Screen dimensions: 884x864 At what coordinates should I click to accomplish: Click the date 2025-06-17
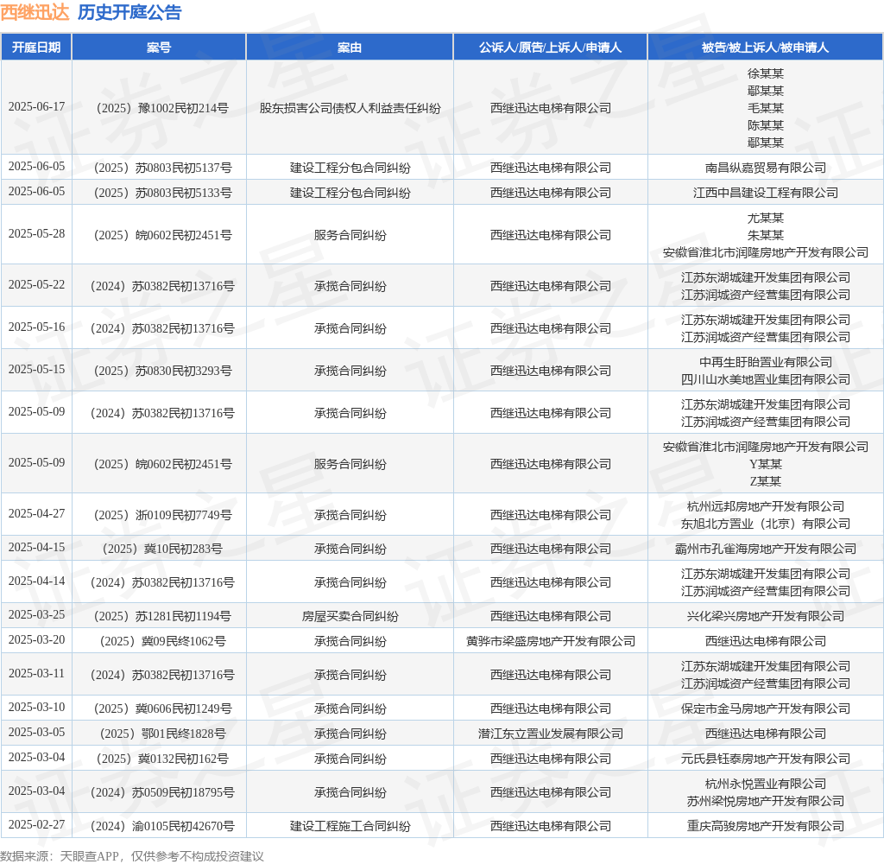tap(36, 106)
